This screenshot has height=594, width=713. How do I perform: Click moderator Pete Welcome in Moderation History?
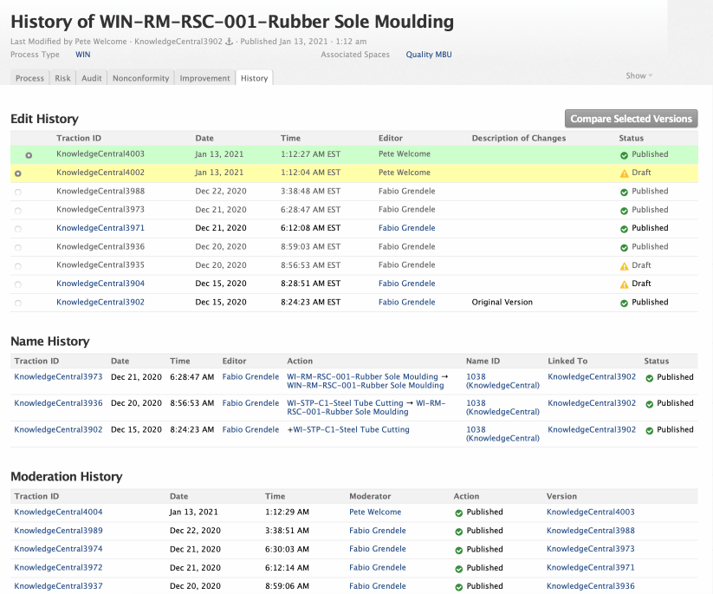coord(375,512)
